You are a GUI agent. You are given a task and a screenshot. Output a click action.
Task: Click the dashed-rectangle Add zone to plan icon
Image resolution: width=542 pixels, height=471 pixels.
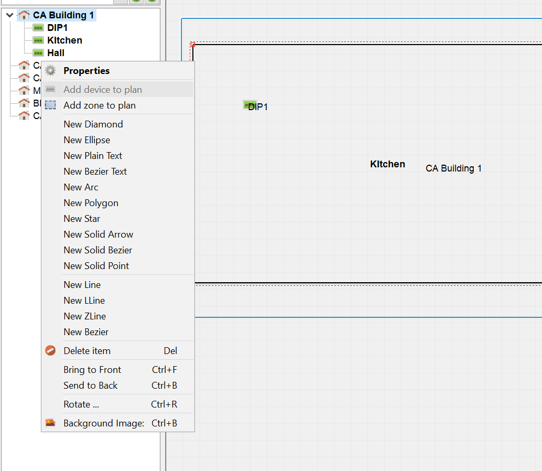tap(50, 105)
